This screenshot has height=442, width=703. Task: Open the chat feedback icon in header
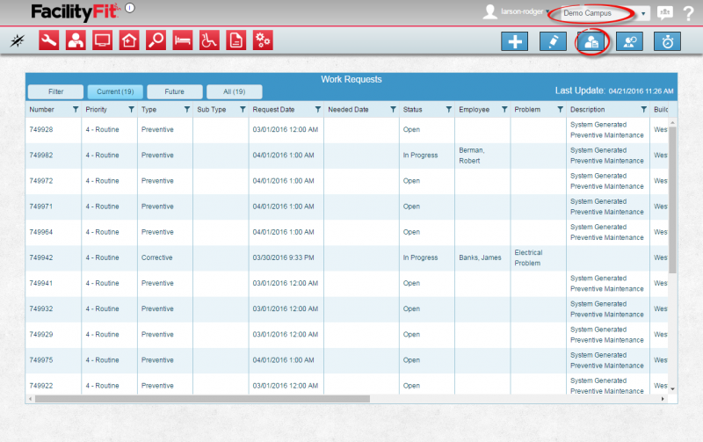(665, 12)
